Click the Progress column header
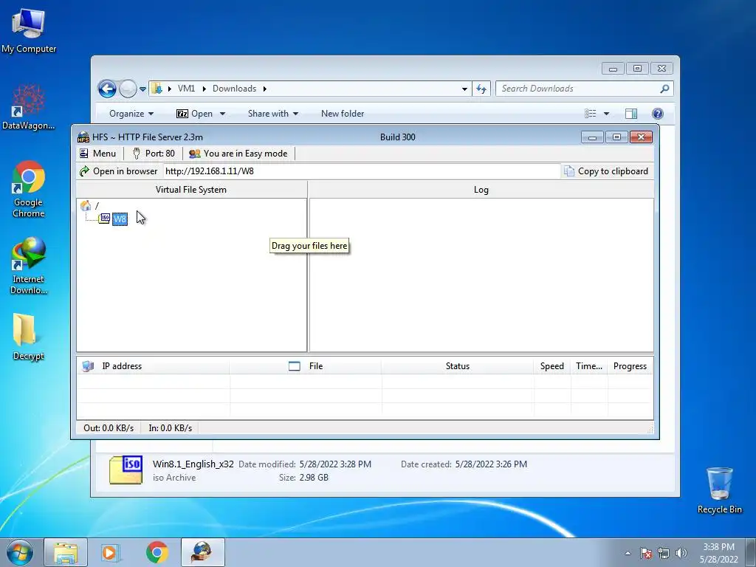The width and height of the screenshot is (756, 567). point(630,366)
